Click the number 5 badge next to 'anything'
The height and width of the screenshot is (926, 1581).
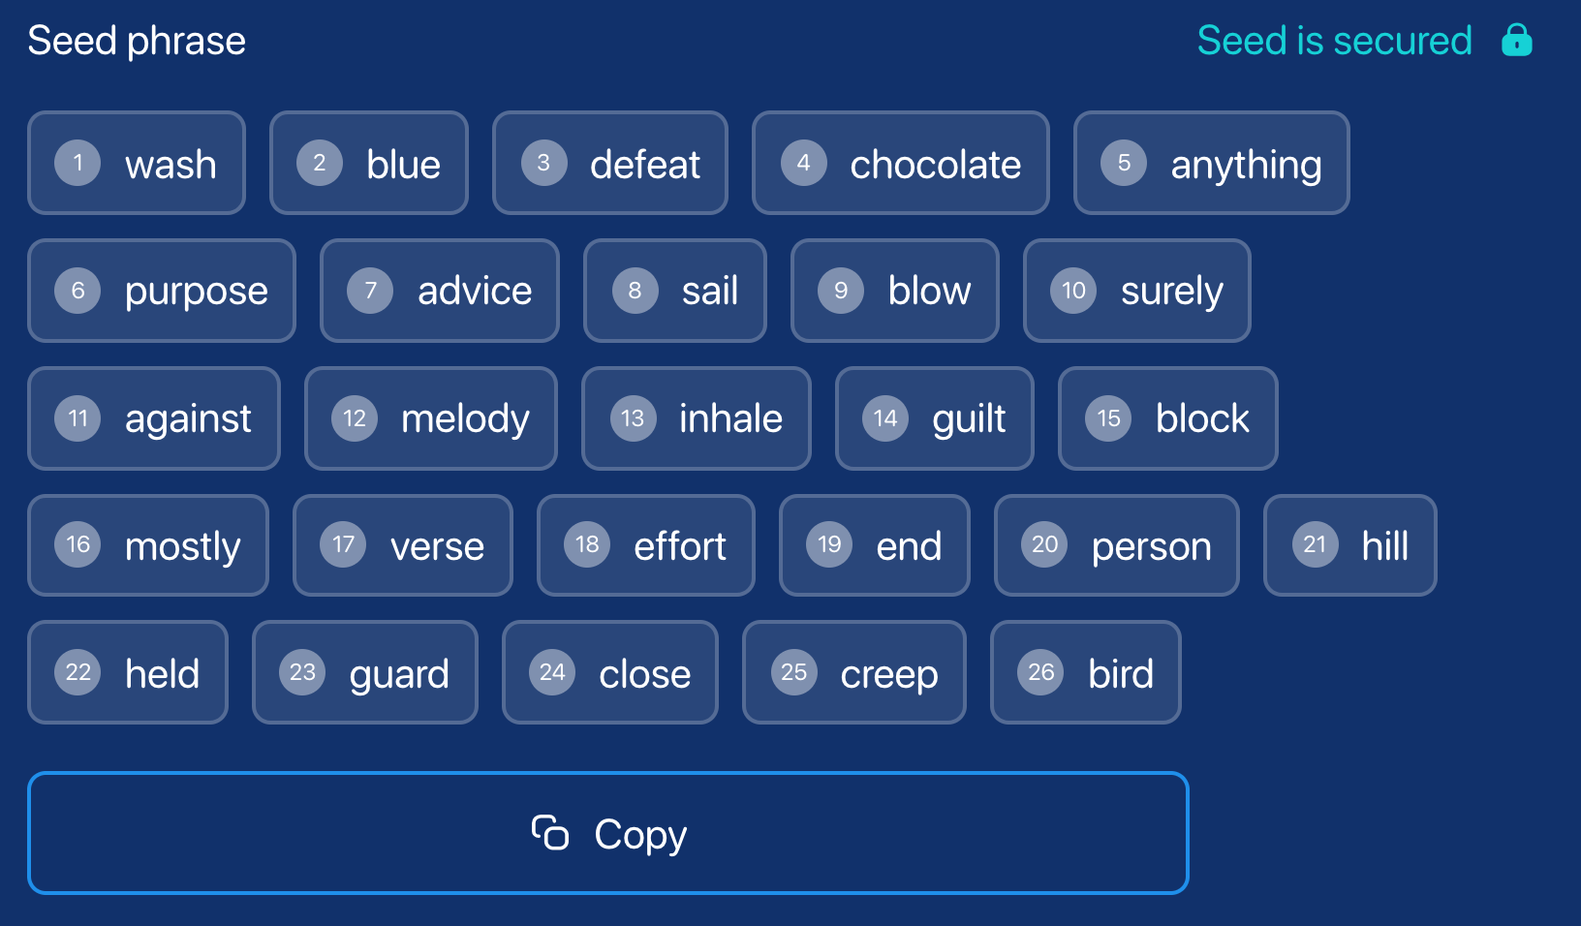click(1124, 163)
